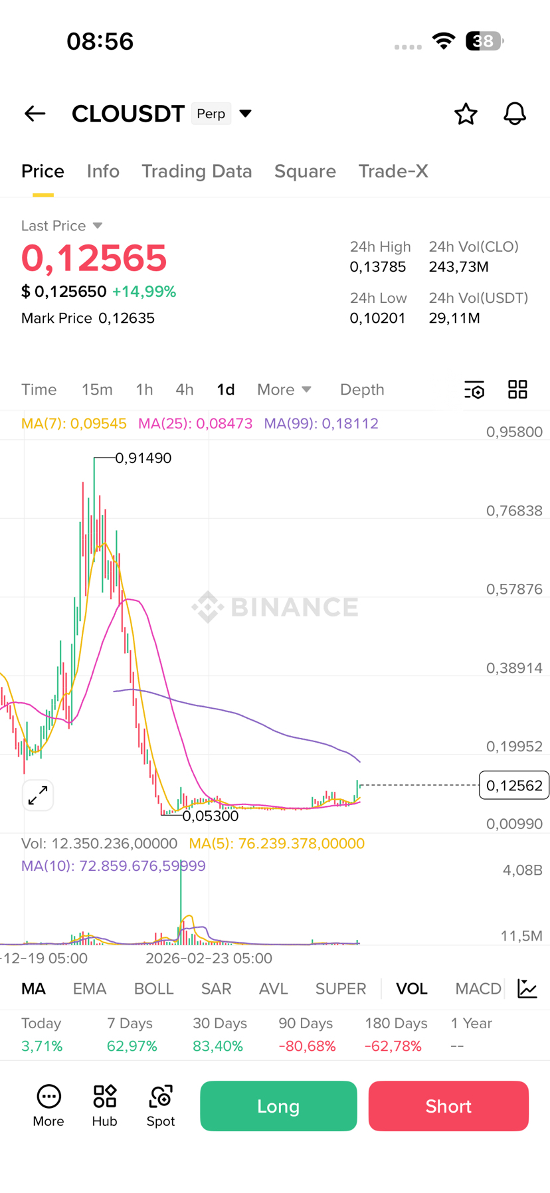Tap the 24h Low value 0,10201
Screen dimensions: 550x1193
(x=378, y=318)
